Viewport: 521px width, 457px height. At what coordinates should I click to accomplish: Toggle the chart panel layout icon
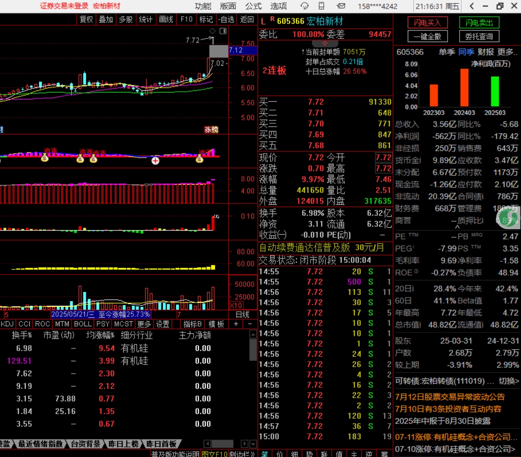[x=223, y=31]
